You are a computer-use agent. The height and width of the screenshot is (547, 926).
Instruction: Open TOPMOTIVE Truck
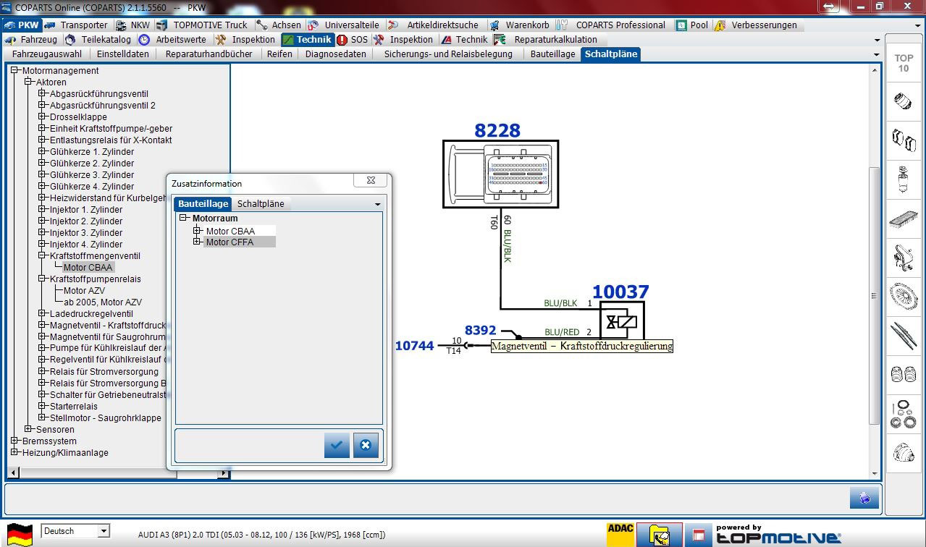203,25
